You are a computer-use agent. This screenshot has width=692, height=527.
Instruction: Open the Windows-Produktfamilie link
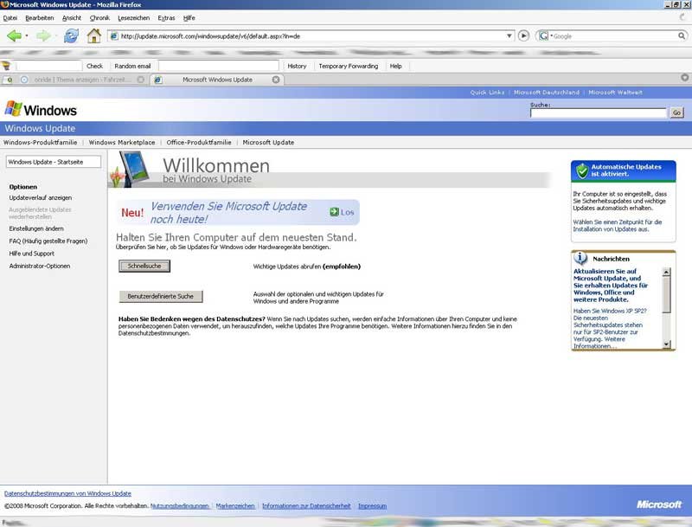(x=40, y=143)
